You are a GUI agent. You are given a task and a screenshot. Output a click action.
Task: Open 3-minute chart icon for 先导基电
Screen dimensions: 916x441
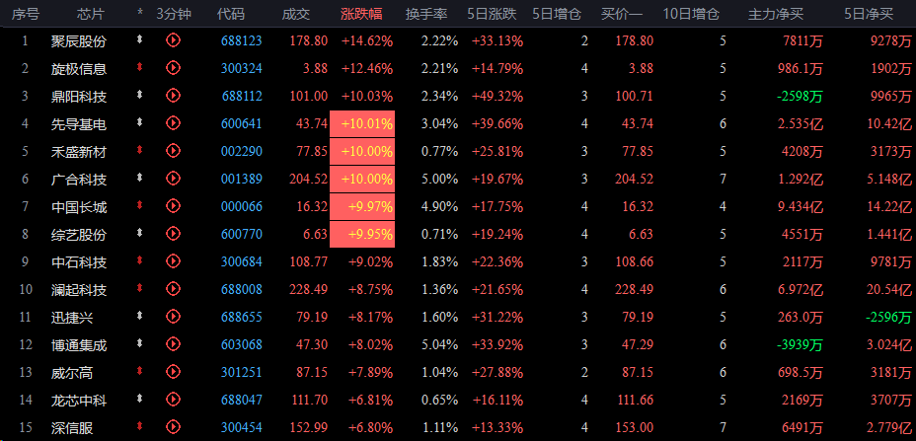coord(173,122)
